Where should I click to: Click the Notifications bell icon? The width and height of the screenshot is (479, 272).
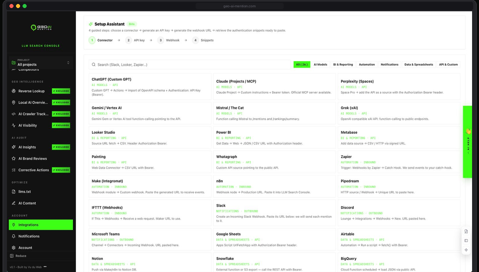(14, 236)
